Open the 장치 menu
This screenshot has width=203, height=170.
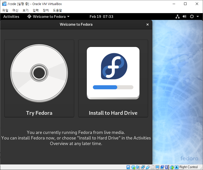(46, 10)
